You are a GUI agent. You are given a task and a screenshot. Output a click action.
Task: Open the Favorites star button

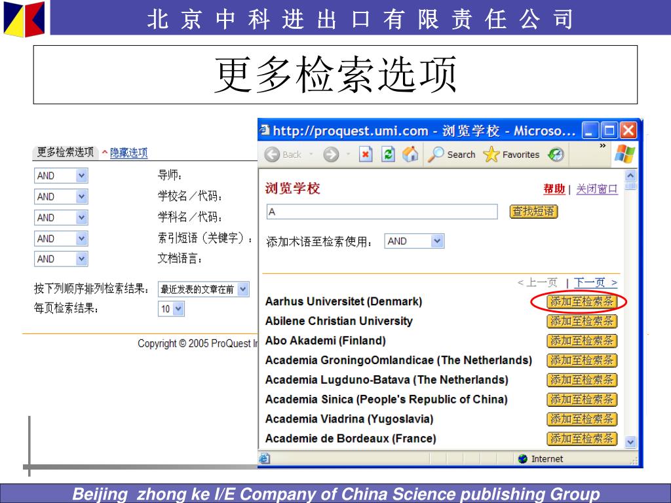coord(511,155)
